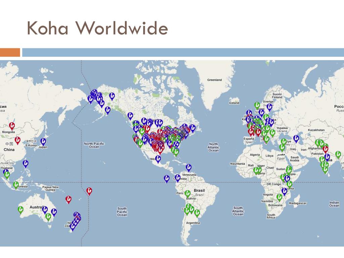The image size is (344, 258).
Task: Select the green marker at India's southern tip
Action: tap(325, 170)
